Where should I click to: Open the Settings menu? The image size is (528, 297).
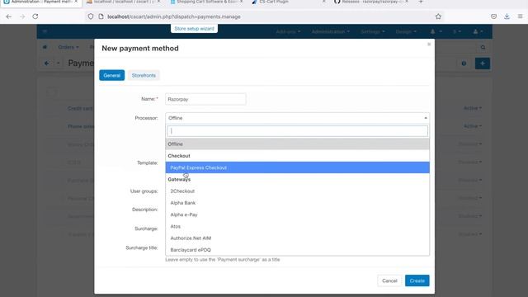coord(372,31)
